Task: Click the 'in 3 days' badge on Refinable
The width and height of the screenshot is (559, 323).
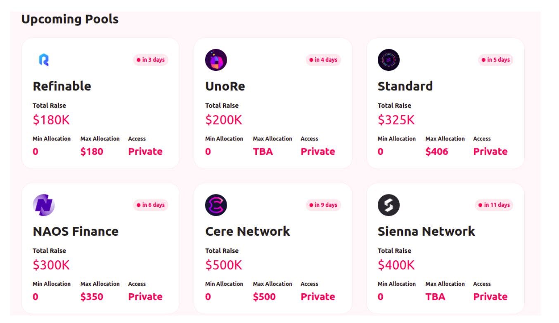Action: [151, 60]
